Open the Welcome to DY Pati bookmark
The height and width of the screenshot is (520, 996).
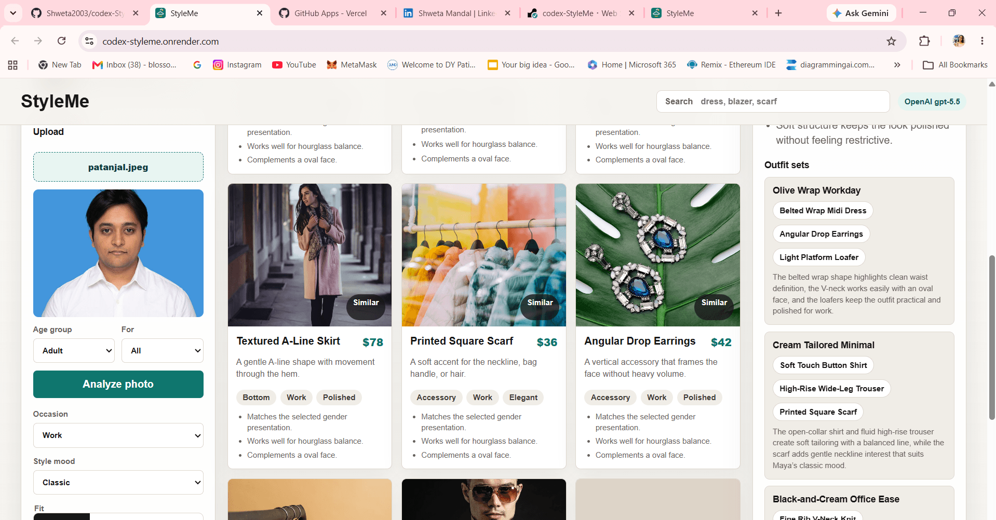pos(432,65)
